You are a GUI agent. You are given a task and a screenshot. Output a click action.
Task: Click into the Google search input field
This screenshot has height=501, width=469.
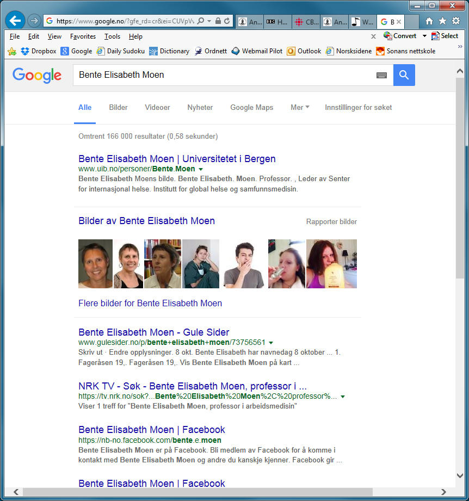click(x=223, y=75)
